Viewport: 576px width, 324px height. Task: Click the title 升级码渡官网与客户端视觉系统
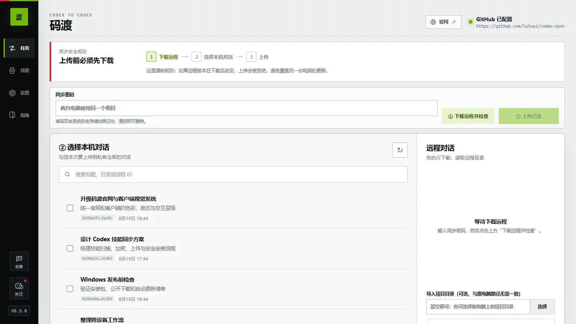point(118,199)
